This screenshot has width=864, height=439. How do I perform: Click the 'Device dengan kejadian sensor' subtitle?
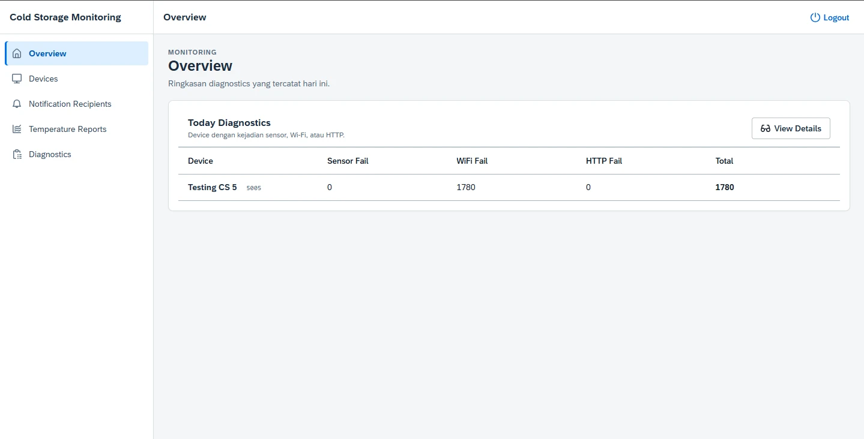coord(266,135)
